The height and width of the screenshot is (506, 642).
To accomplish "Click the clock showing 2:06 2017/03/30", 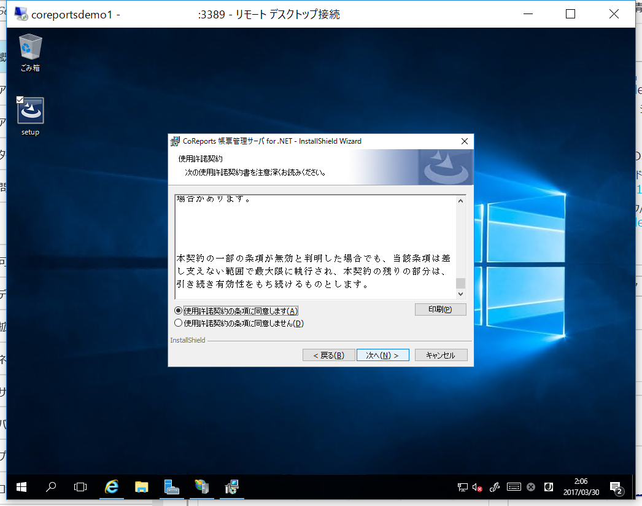I will [x=581, y=487].
